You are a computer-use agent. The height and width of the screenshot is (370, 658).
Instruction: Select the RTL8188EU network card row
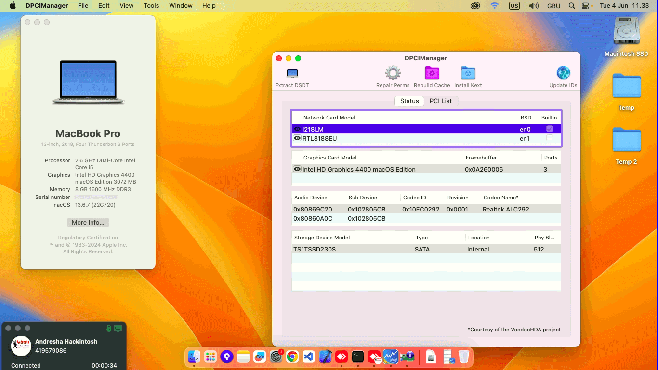(x=426, y=138)
